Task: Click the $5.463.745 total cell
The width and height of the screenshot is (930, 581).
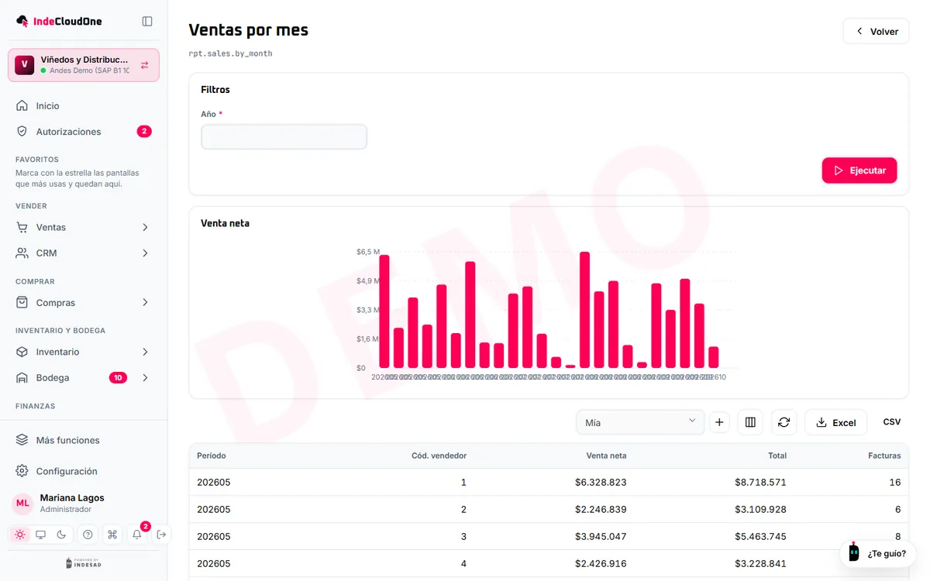Action: (x=760, y=536)
